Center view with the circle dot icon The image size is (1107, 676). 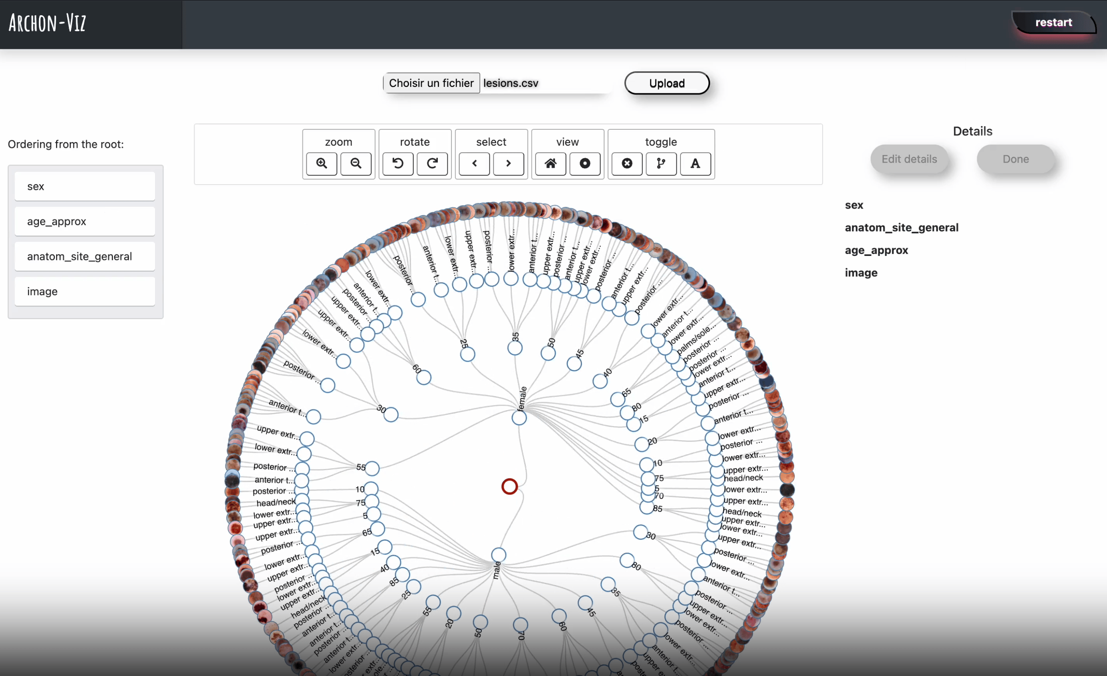point(585,163)
